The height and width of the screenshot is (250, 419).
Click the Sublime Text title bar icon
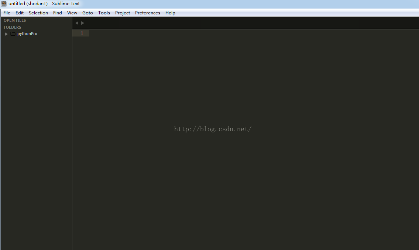[x=4, y=3]
